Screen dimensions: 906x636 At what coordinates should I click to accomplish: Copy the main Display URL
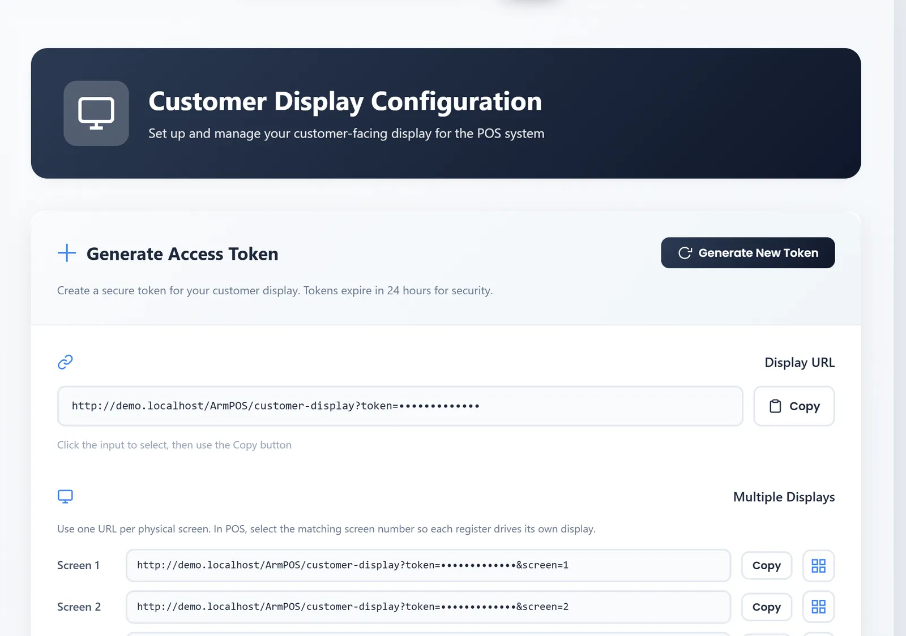click(794, 406)
